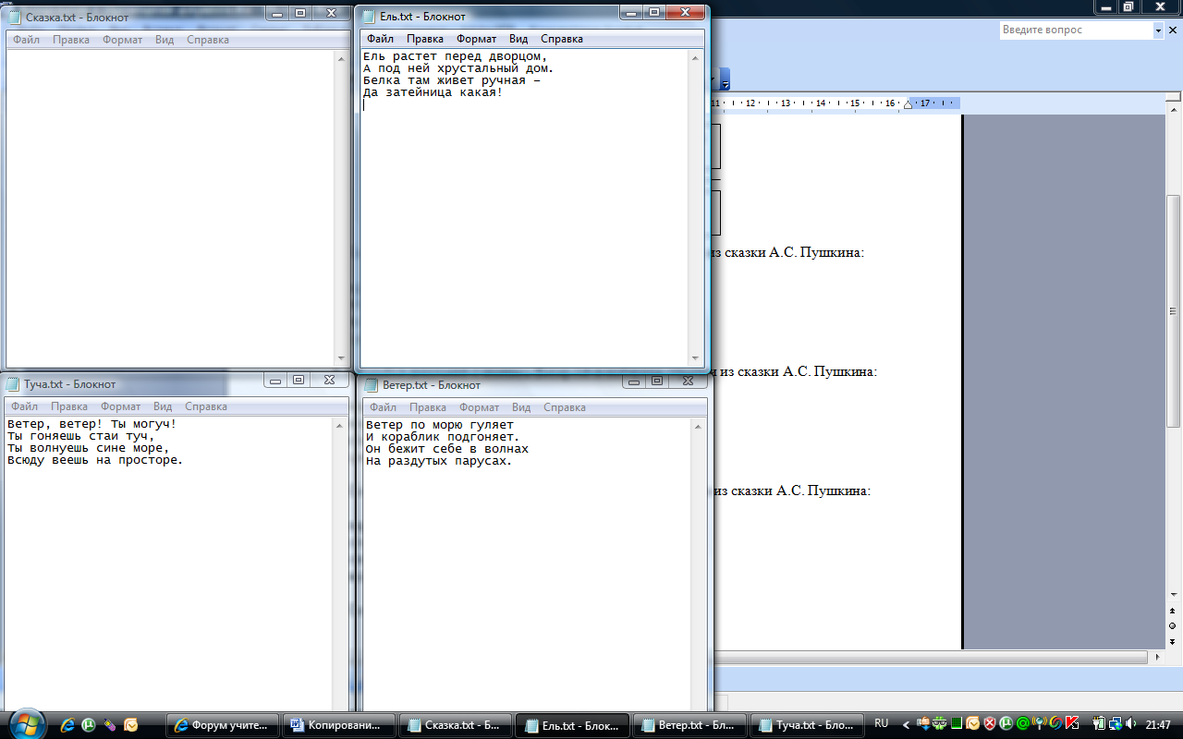Activate Сказка.txt taskbar button
Image resolution: width=1183 pixels, height=739 pixels.
[x=455, y=725]
